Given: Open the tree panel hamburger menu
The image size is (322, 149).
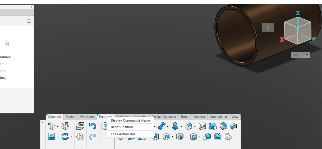Looking at the screenshot, I should (x=29, y=21).
